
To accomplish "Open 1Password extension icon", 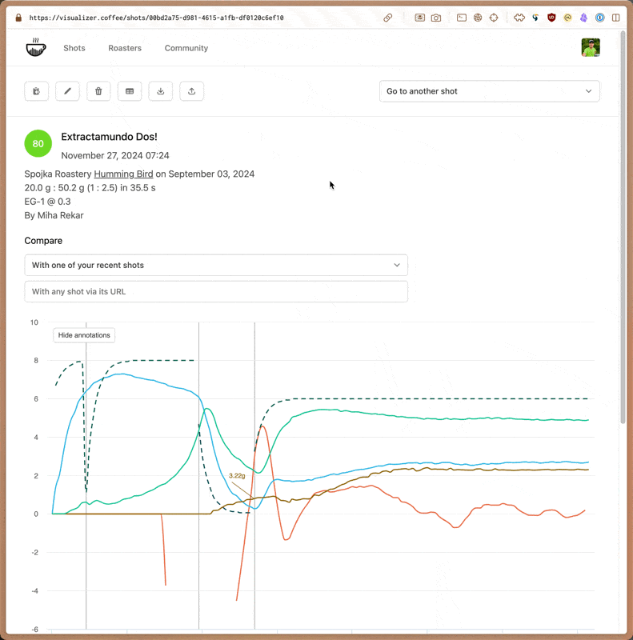I will tap(599, 18).
